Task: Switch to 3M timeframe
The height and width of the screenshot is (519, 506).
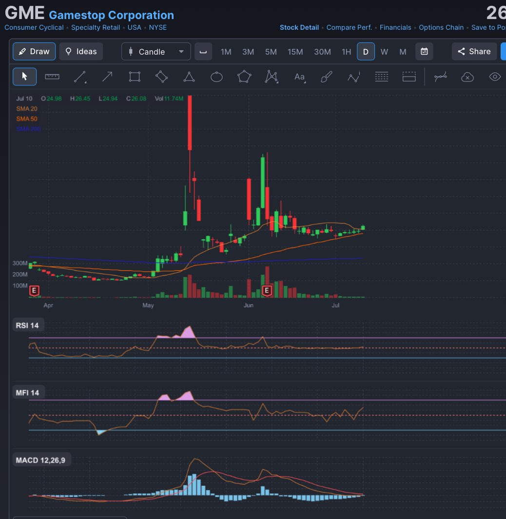Action: [x=248, y=52]
